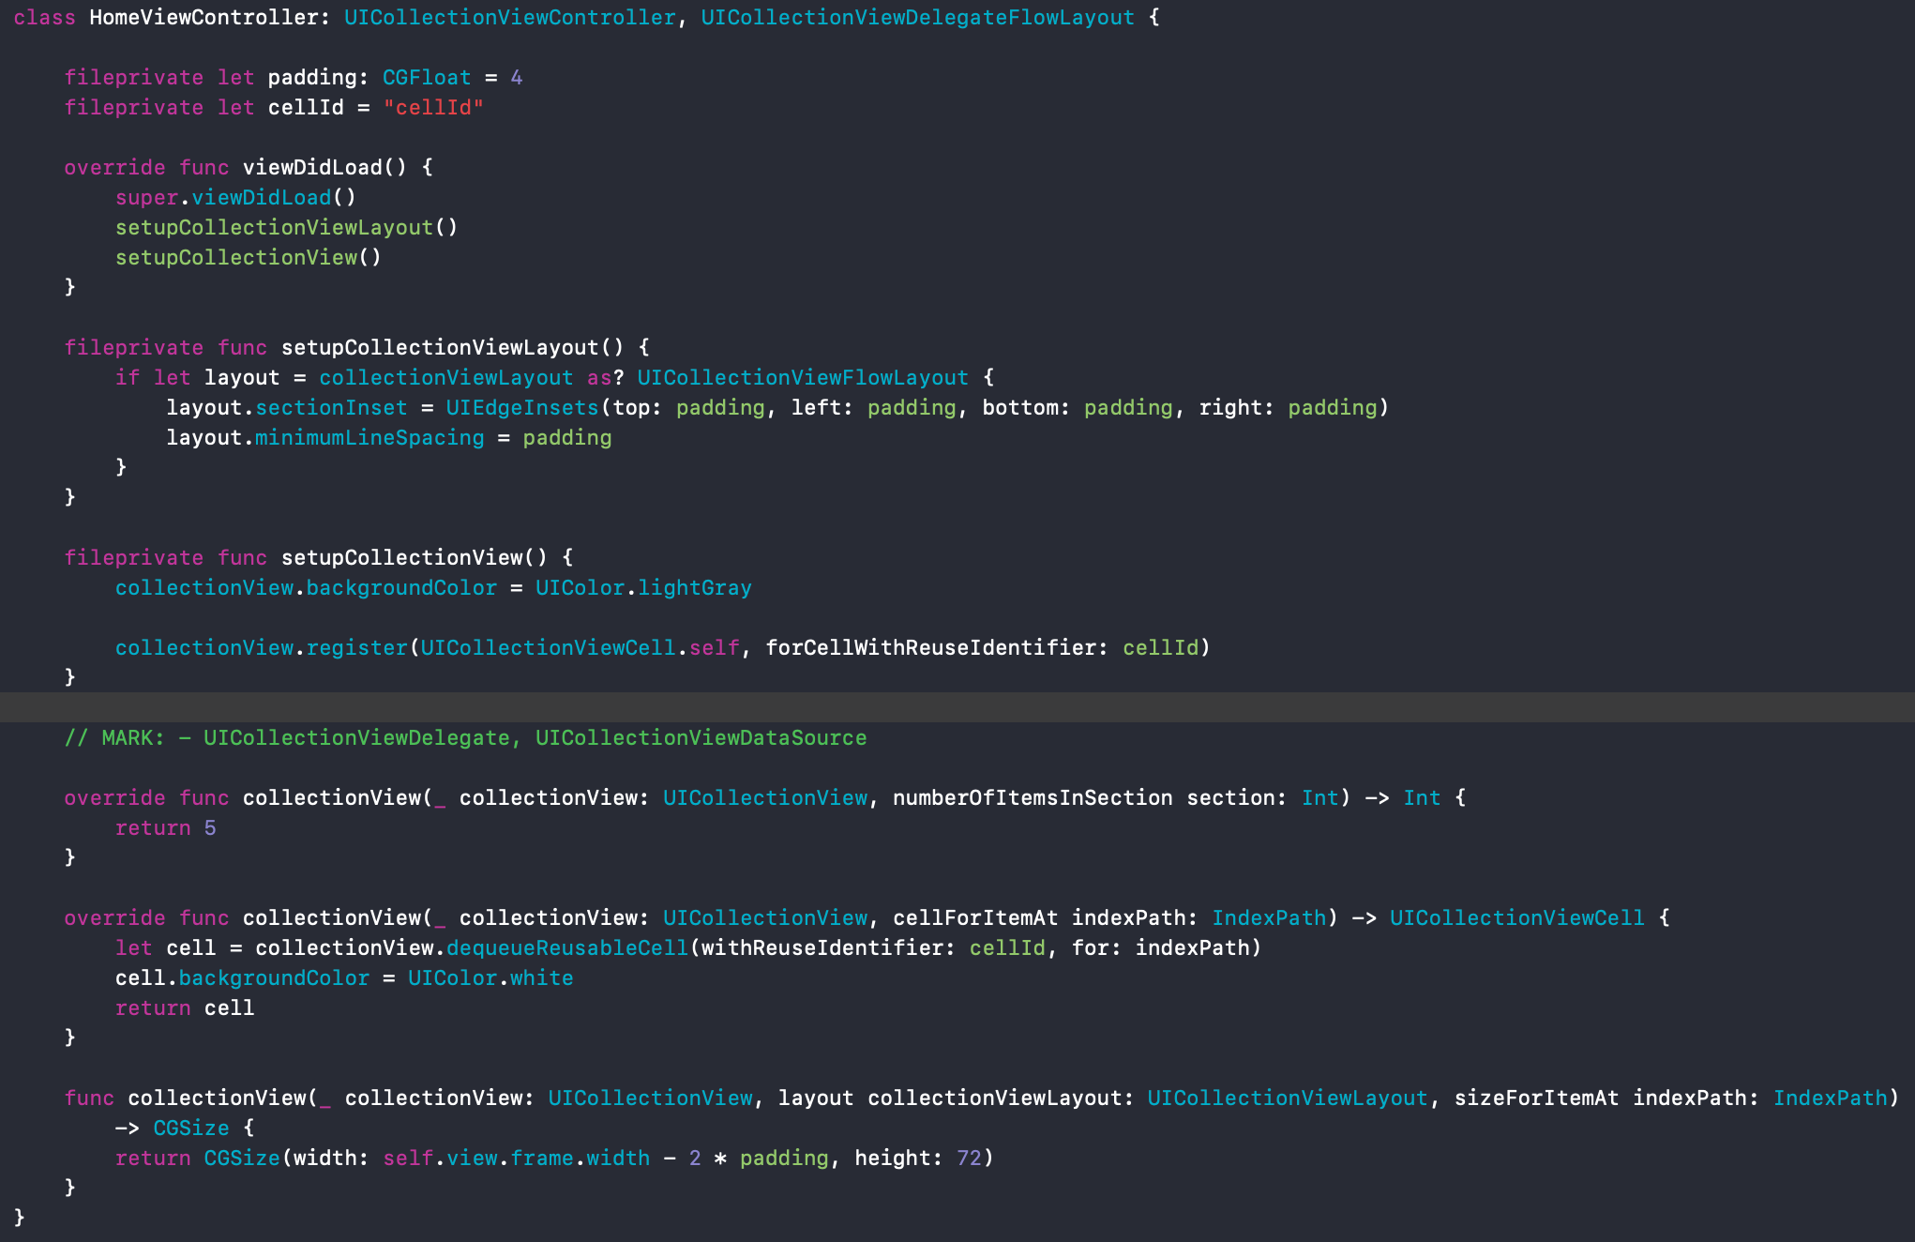The width and height of the screenshot is (1915, 1242).
Task: Click frame in self.view.frame.width
Action: tap(542, 1158)
